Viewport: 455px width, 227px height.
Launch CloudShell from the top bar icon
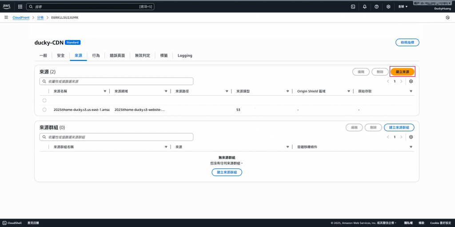click(x=353, y=6)
